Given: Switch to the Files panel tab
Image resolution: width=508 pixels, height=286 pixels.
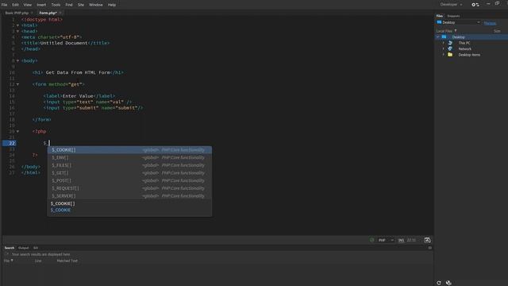Looking at the screenshot, I should [x=440, y=16].
